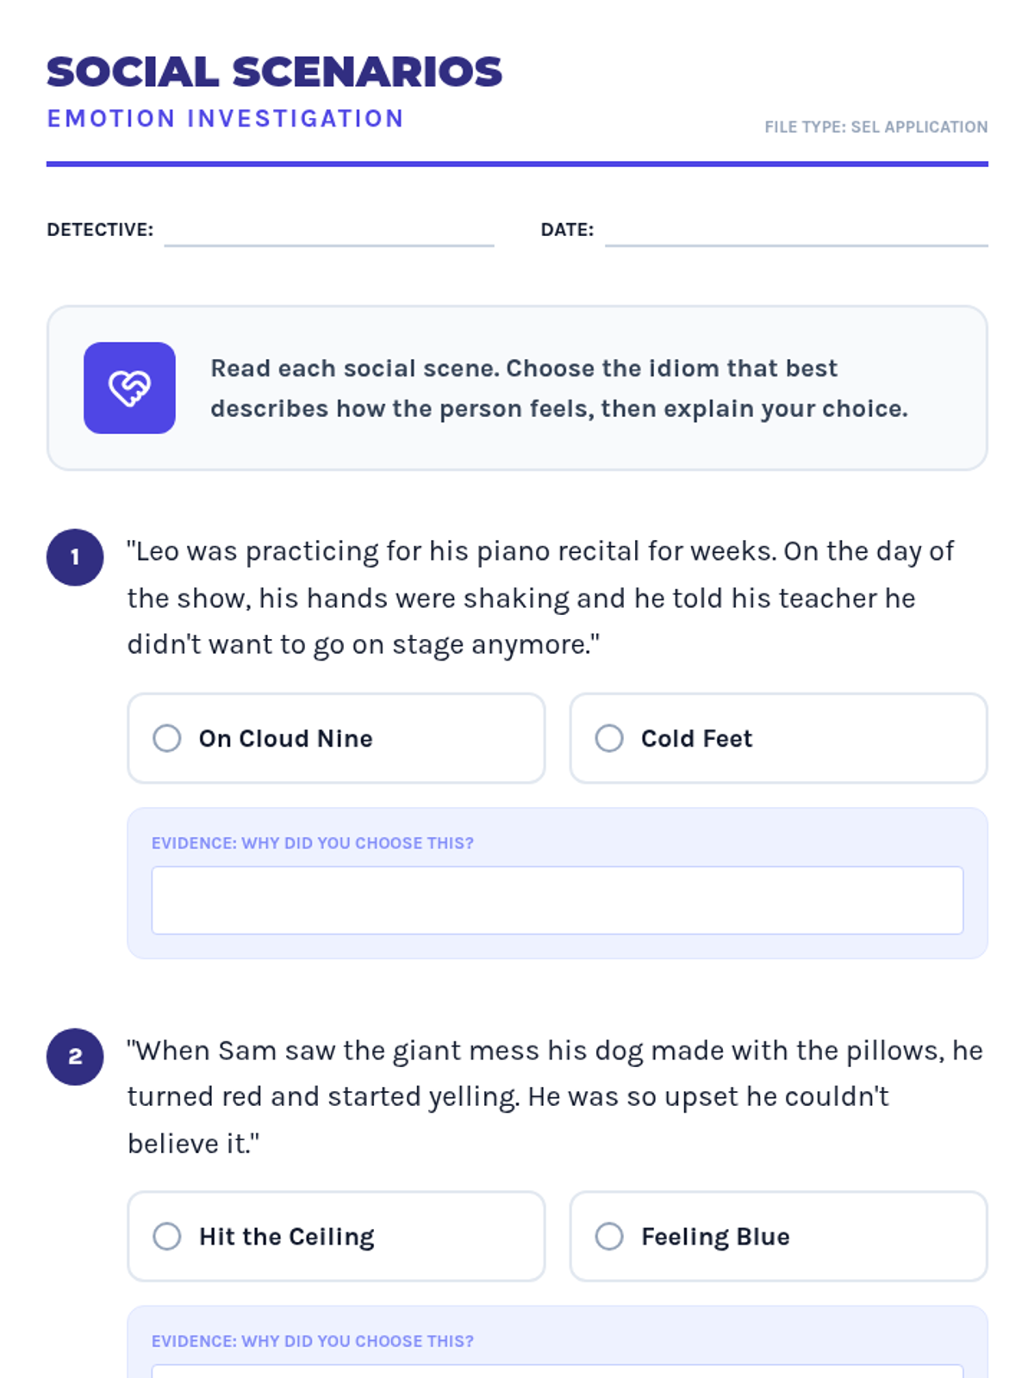Screen dimensions: 1034x1378
Task: Click the Hit the Ceiling option label
Action: coord(287,1237)
